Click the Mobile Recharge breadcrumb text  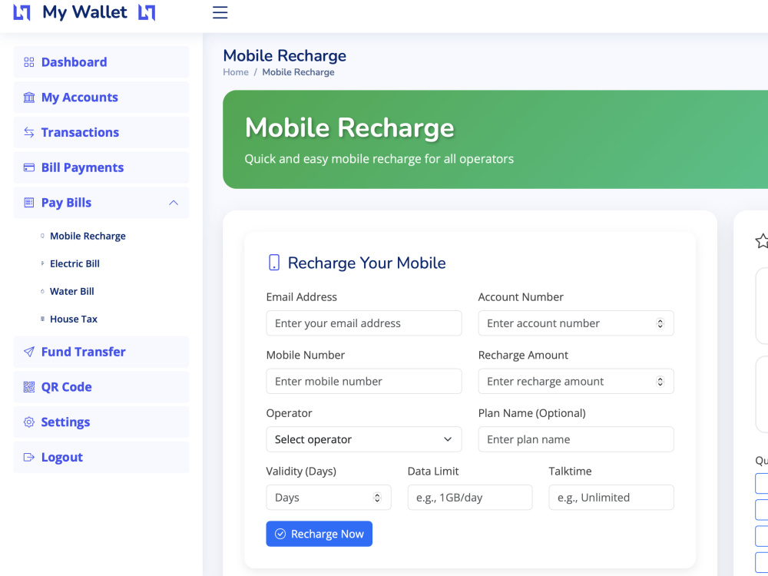298,72
